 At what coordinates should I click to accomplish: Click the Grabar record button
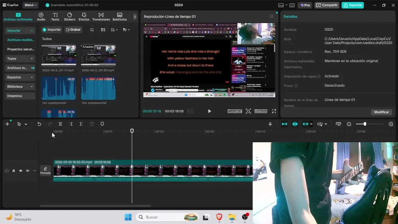click(x=73, y=30)
